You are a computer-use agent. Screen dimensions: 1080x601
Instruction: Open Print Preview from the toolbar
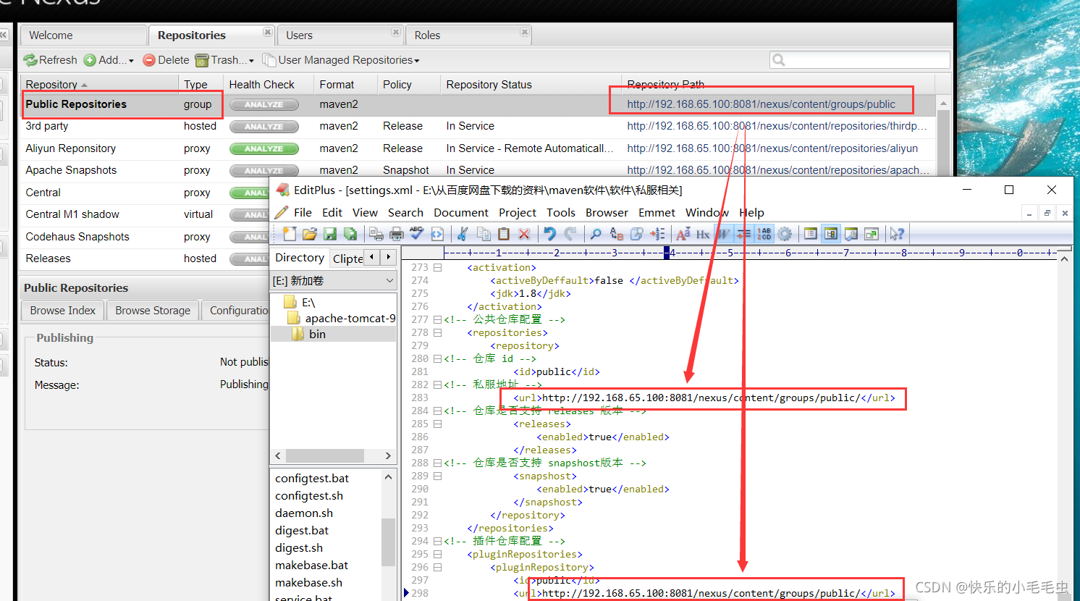click(x=376, y=234)
